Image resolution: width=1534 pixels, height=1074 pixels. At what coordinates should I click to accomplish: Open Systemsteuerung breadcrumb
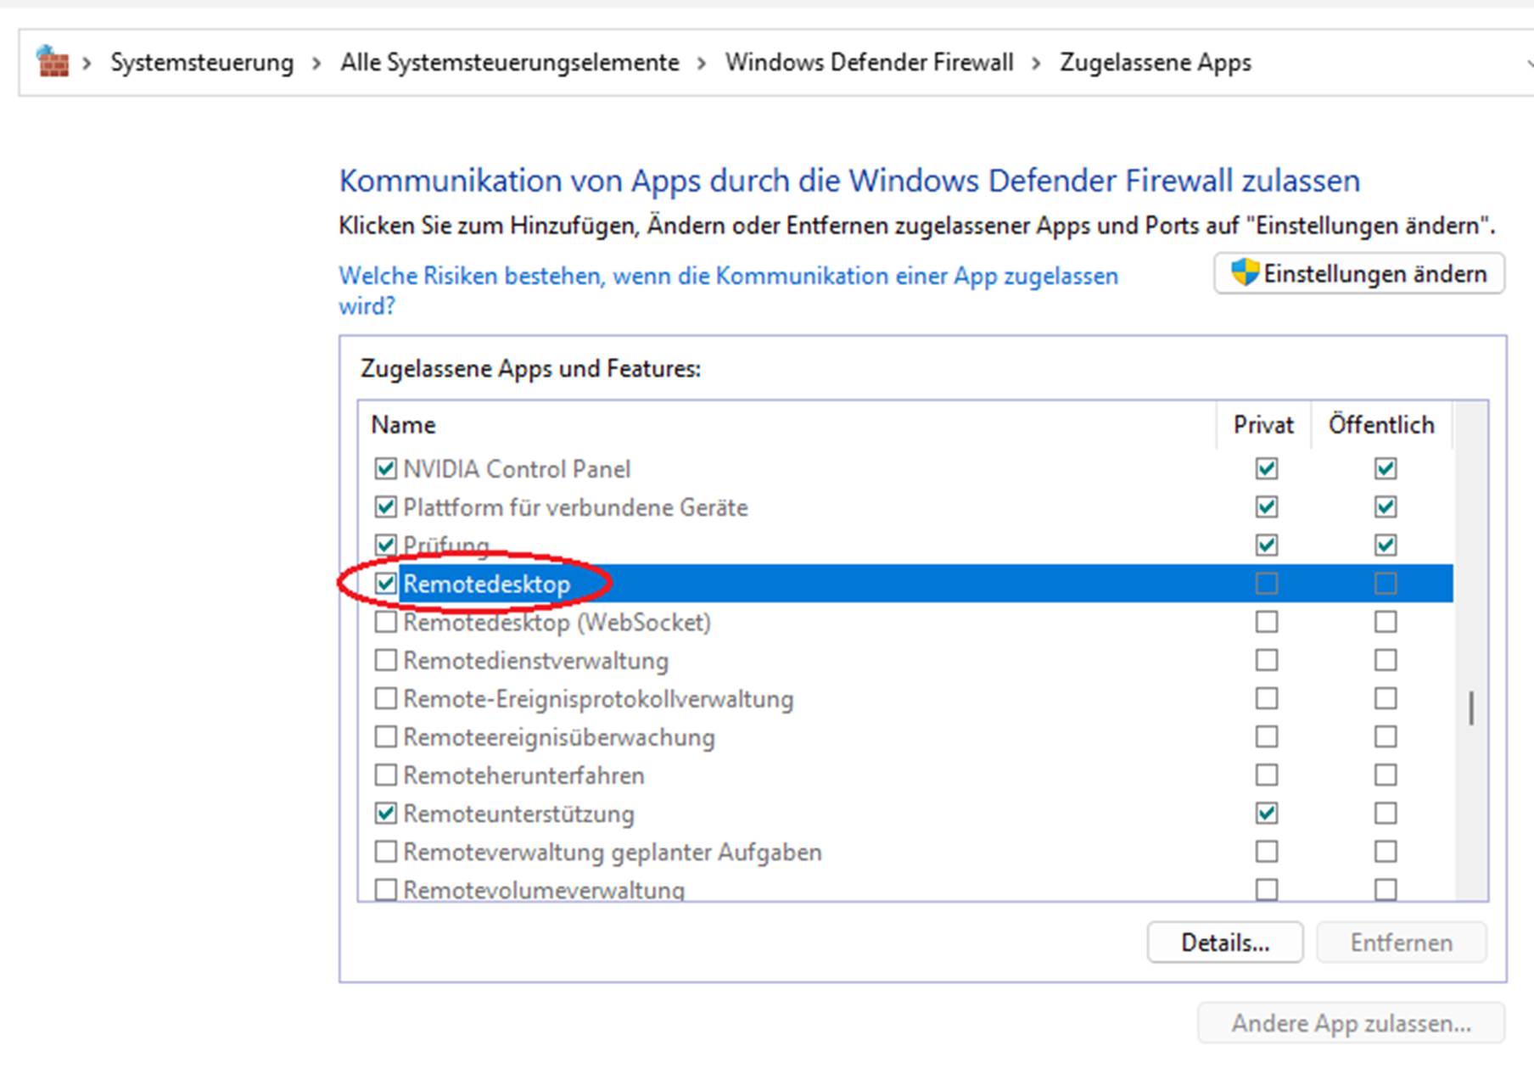[x=202, y=63]
